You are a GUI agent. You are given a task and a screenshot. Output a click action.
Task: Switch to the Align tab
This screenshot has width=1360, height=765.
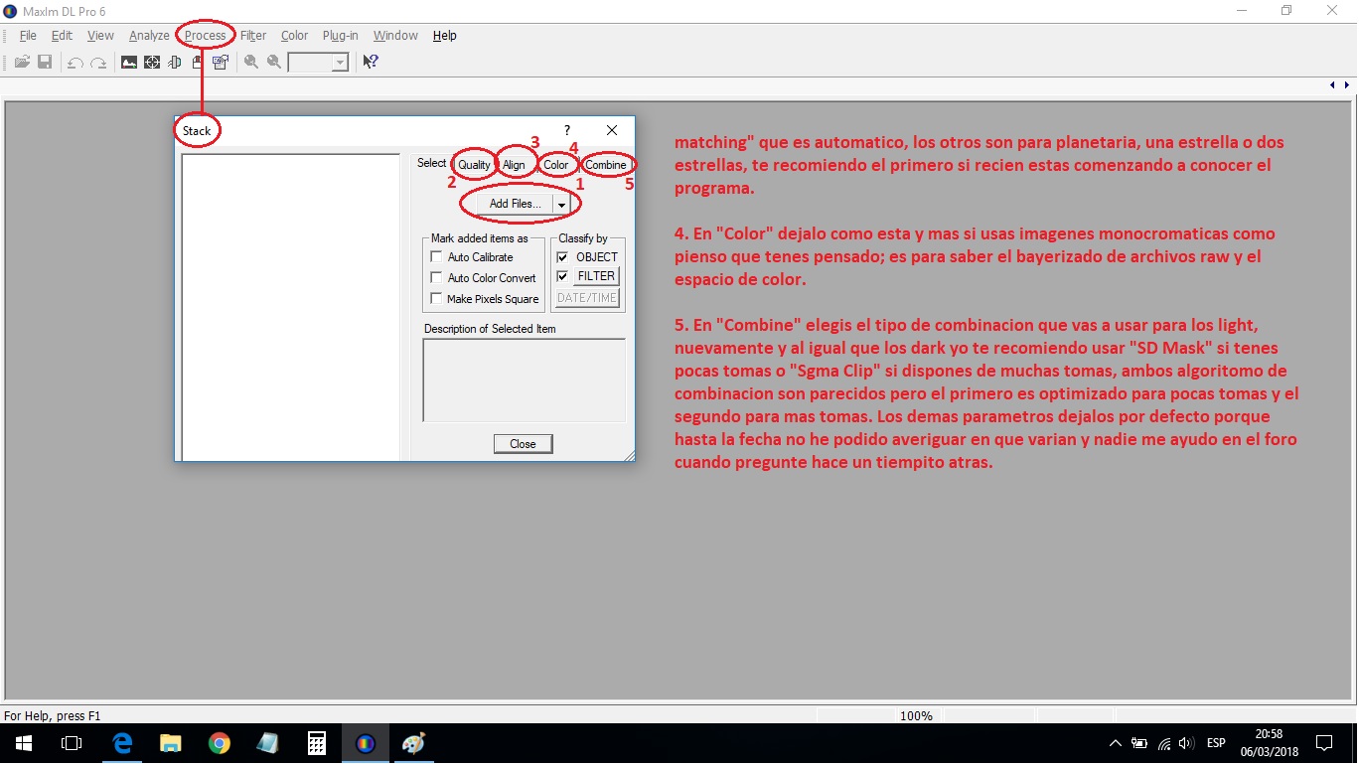[514, 165]
